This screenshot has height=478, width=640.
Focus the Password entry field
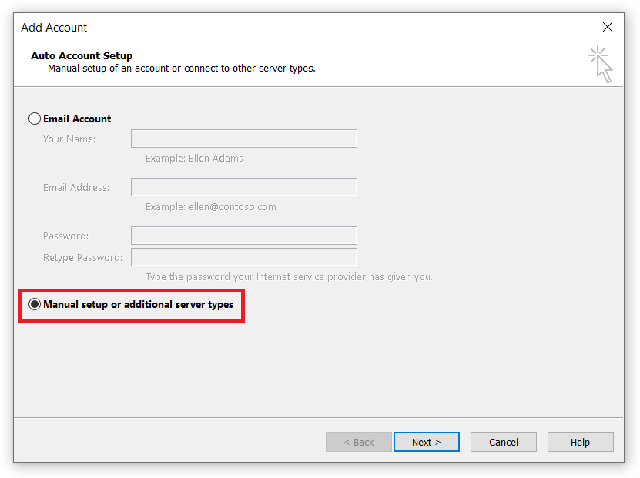point(243,236)
